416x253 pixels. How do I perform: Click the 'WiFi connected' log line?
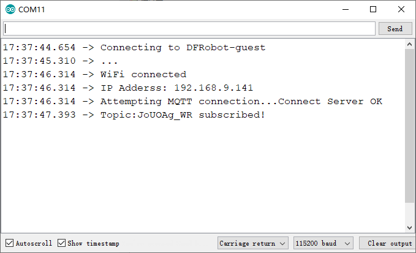(95, 74)
